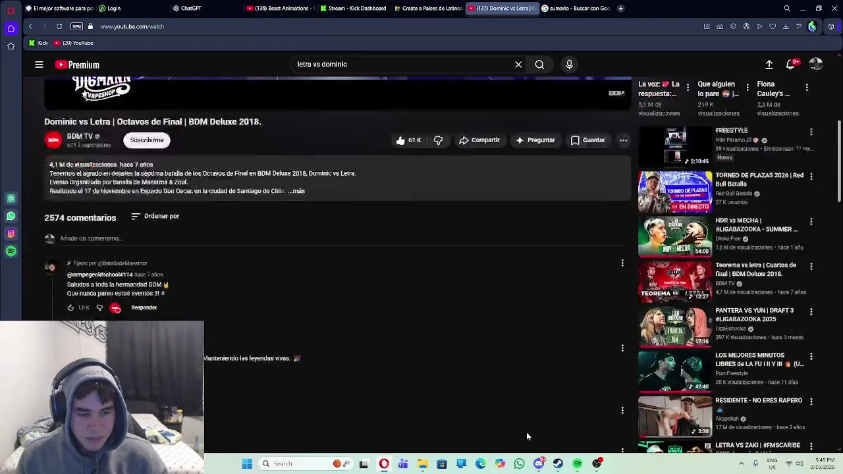Open ChatGPT panel in Opera sidebar
Screen dimensions: 843x474
pyautogui.click(x=11, y=198)
